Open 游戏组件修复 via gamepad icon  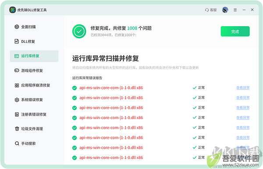pyautogui.click(x=17, y=70)
